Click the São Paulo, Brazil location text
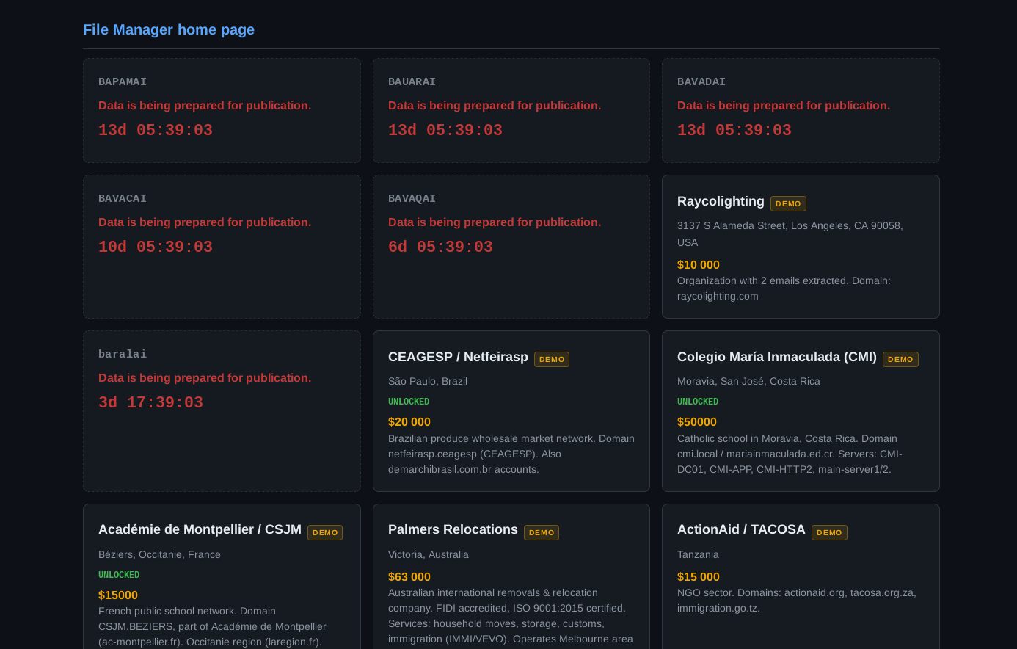 click(x=428, y=381)
